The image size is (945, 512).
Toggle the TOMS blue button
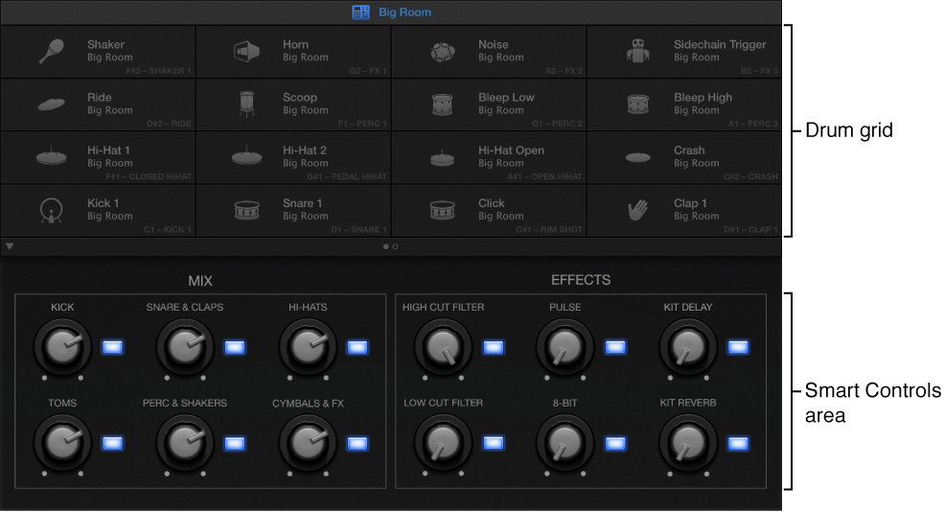(x=112, y=443)
